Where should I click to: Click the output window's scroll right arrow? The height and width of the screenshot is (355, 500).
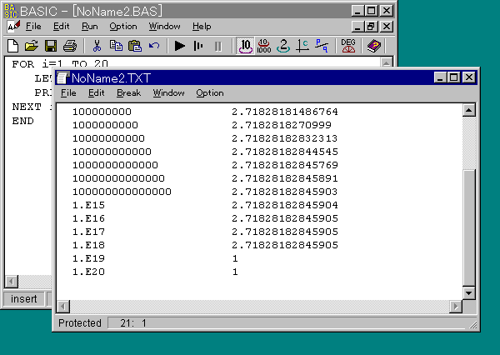coord(454,307)
